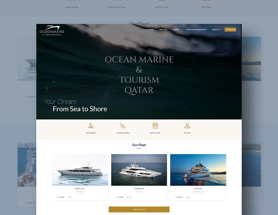Viewport: 278px width, 215px height.
Task: Select the Sell Your Yacht shop icon
Action: click(x=155, y=126)
